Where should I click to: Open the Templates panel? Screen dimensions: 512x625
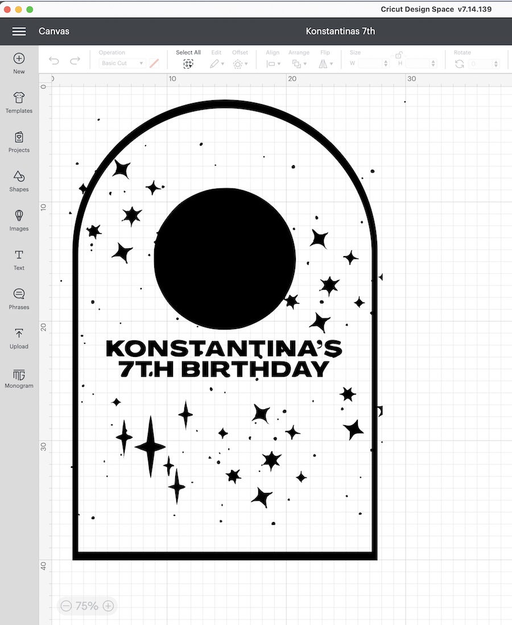(x=19, y=102)
